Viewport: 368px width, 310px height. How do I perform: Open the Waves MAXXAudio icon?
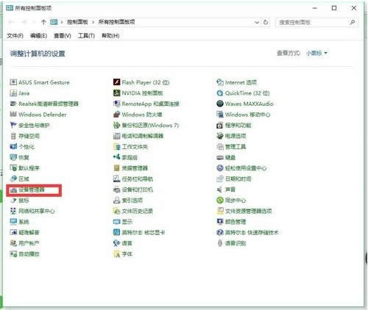[220, 104]
